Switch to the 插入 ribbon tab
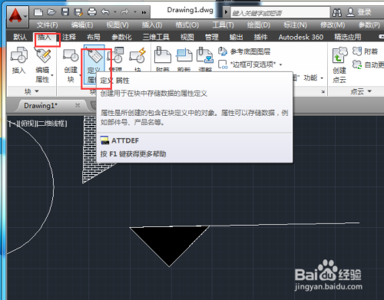 click(x=45, y=37)
